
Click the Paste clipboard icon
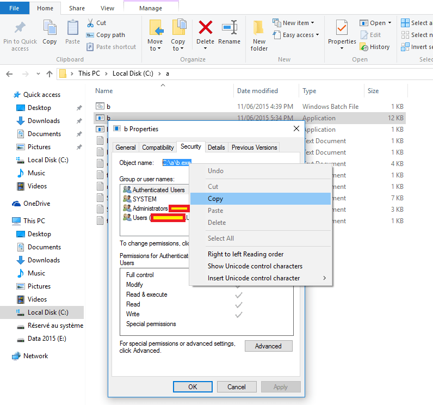[x=73, y=27]
